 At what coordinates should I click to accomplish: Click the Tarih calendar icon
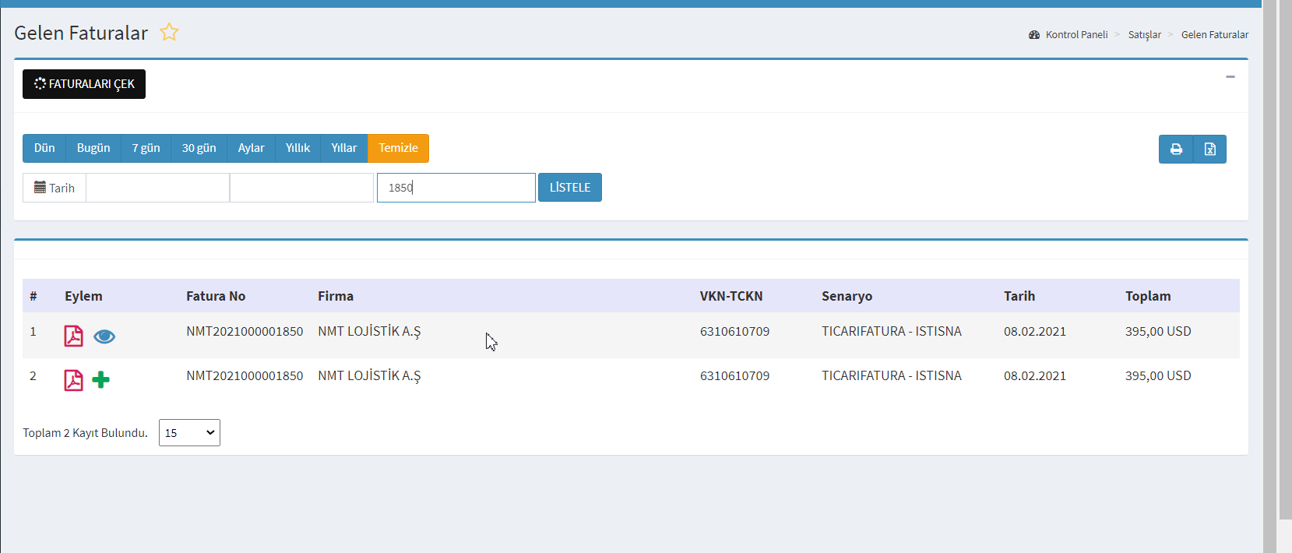pyautogui.click(x=40, y=188)
